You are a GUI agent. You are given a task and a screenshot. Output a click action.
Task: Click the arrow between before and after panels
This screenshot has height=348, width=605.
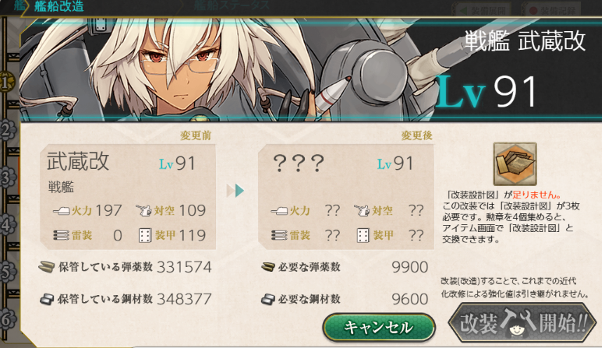click(x=235, y=191)
